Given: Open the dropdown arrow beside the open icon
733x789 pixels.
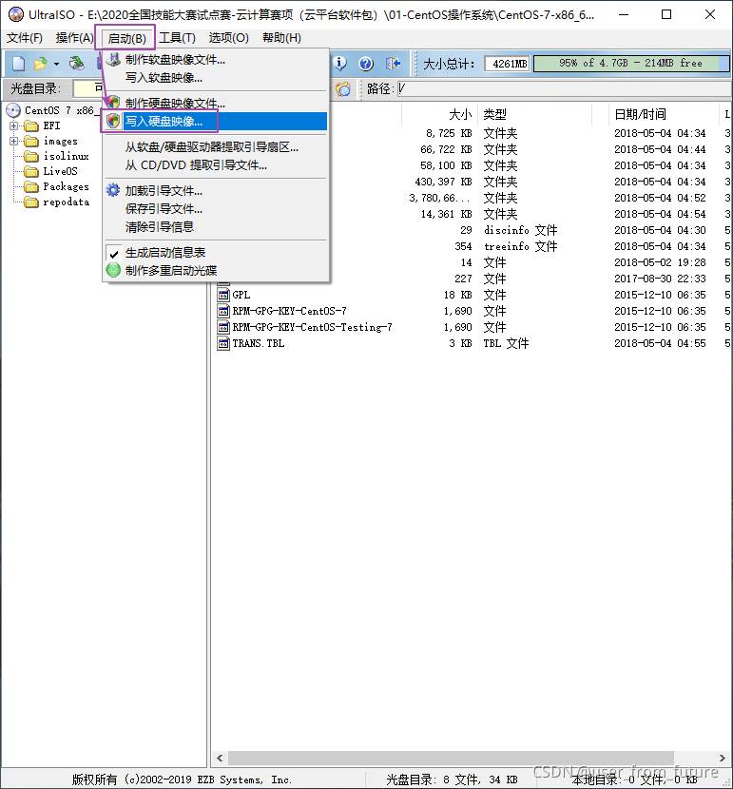Looking at the screenshot, I should click(56, 64).
